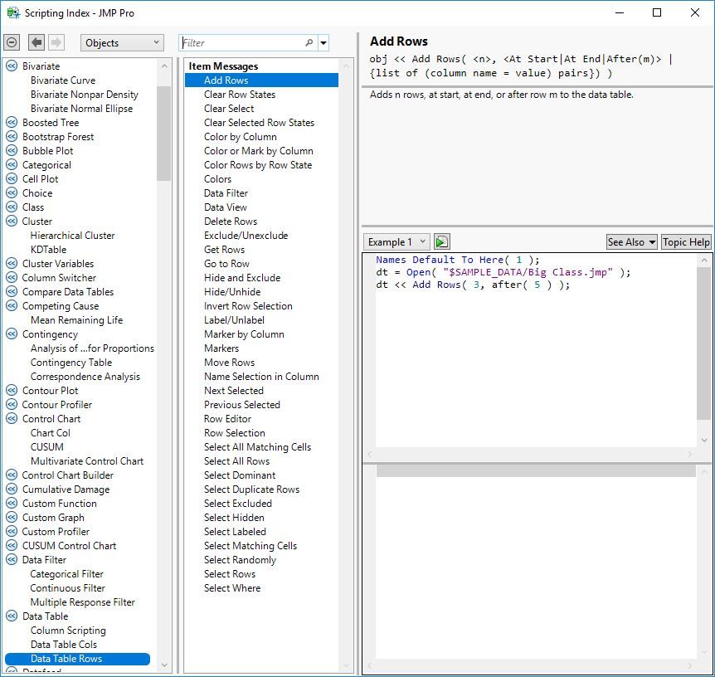Open the Example 1 dropdown selector
Viewport: 715px width, 677px height.
(396, 242)
